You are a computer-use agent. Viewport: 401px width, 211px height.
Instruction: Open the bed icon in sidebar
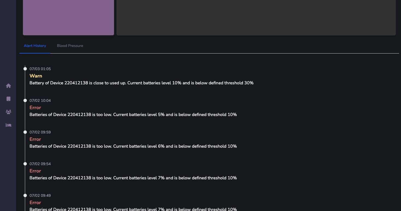coord(8,125)
